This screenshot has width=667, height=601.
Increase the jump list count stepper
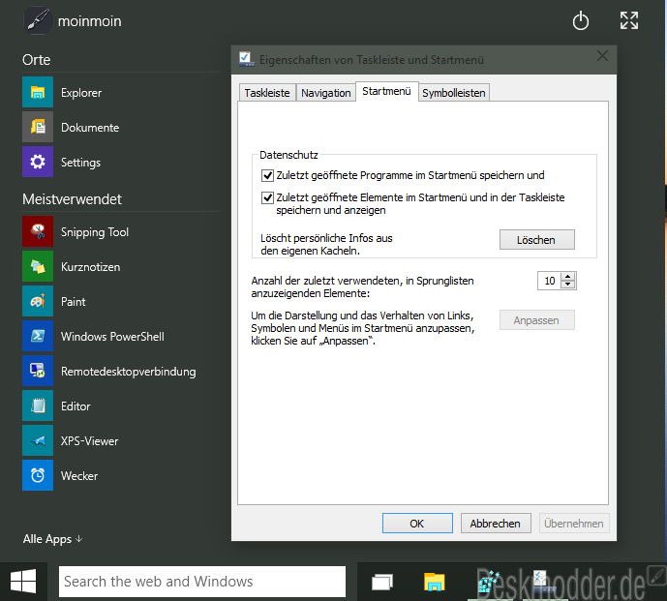pyautogui.click(x=568, y=277)
